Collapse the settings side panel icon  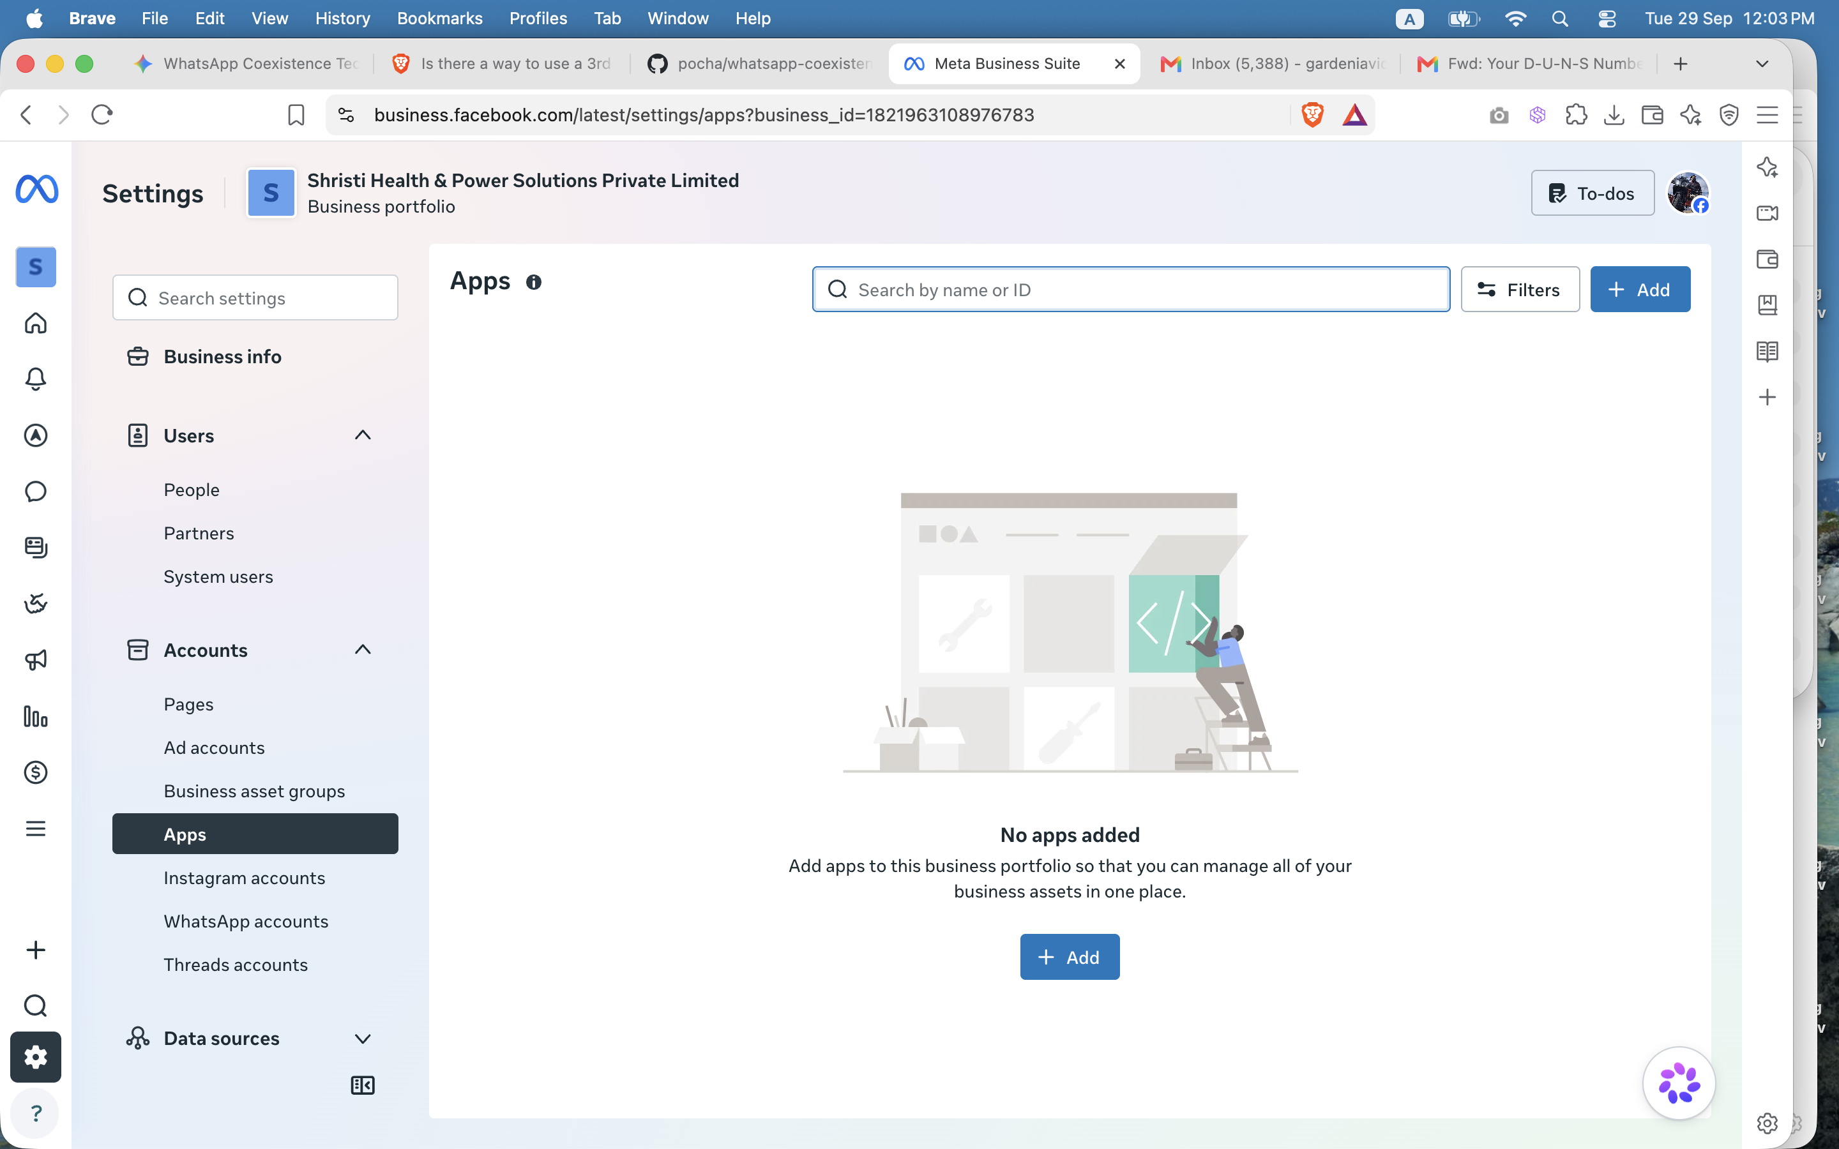[x=363, y=1085]
